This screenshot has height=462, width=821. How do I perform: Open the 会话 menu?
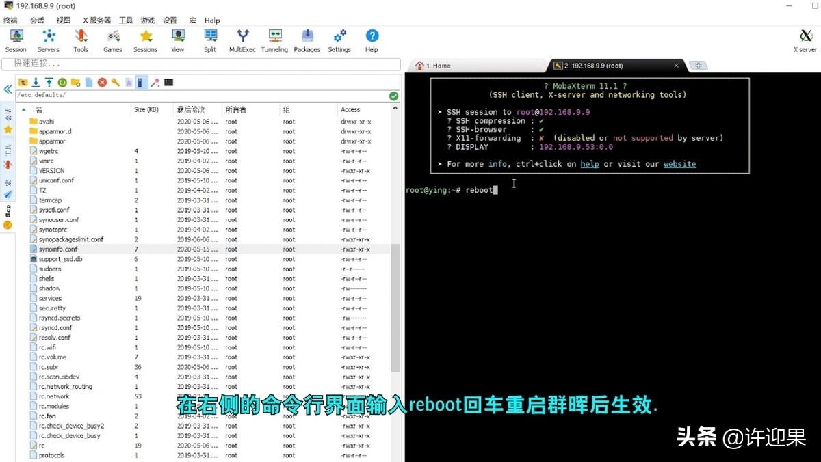(x=37, y=21)
